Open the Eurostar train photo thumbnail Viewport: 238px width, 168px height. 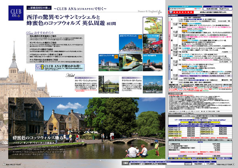(x=131, y=63)
